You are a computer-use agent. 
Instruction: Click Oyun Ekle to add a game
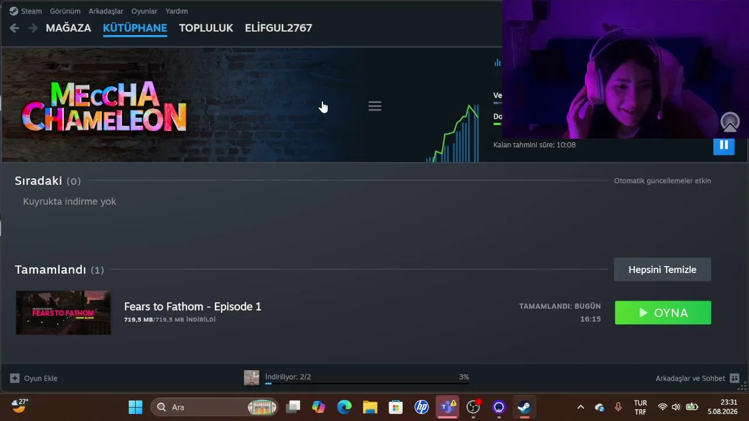click(34, 378)
